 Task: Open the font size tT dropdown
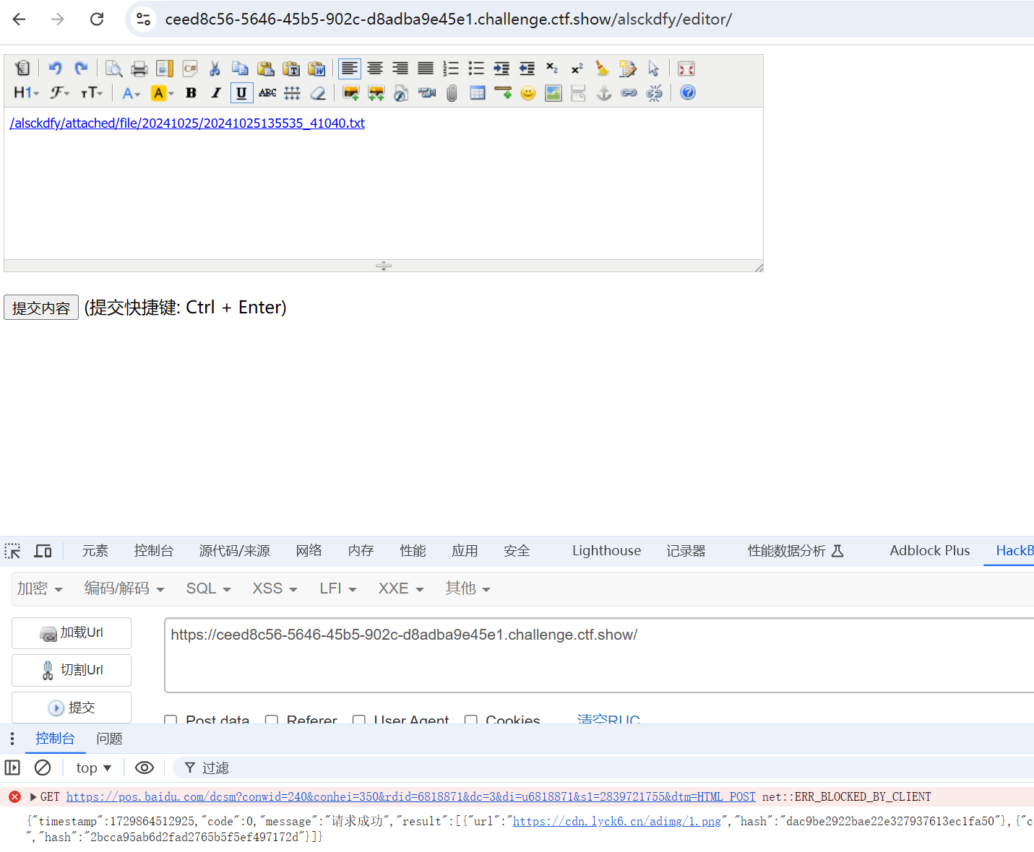pos(92,92)
